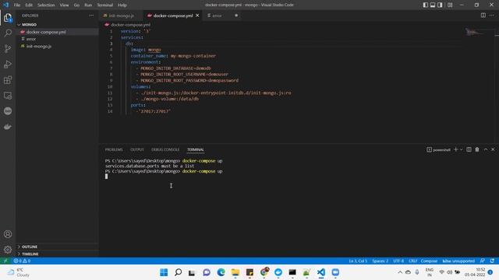Open the Manage gear icon
The image size is (499, 280).
point(8,250)
